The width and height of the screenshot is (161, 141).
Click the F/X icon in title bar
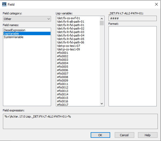[x=4, y=4]
